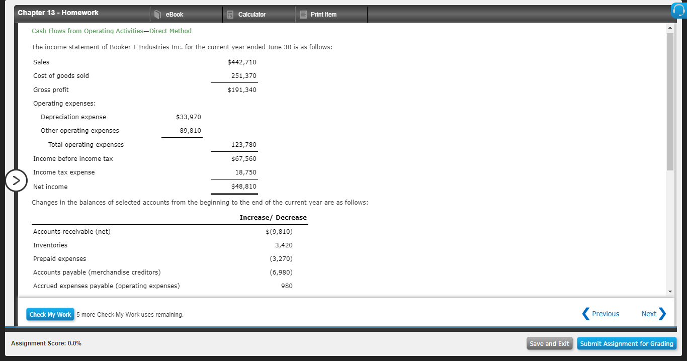Click the scrollbar up arrow icon
Image resolution: width=687 pixels, height=361 pixels.
670,28
